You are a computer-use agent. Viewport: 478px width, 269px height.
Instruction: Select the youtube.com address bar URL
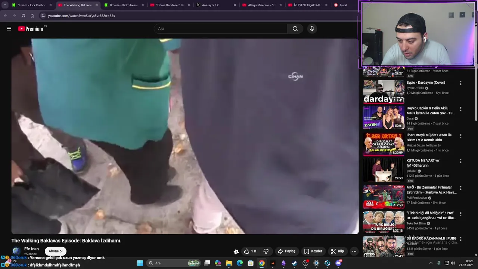tap(81, 16)
